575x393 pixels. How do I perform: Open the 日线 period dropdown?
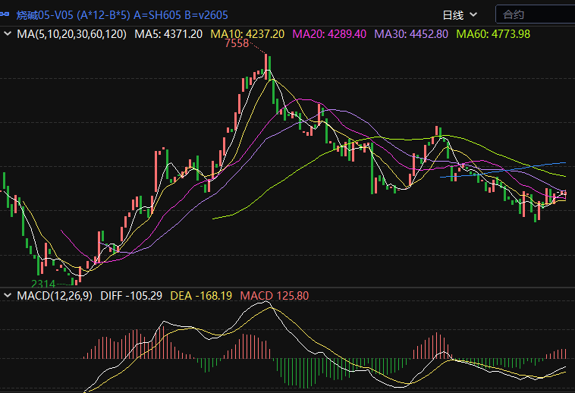tap(474, 14)
